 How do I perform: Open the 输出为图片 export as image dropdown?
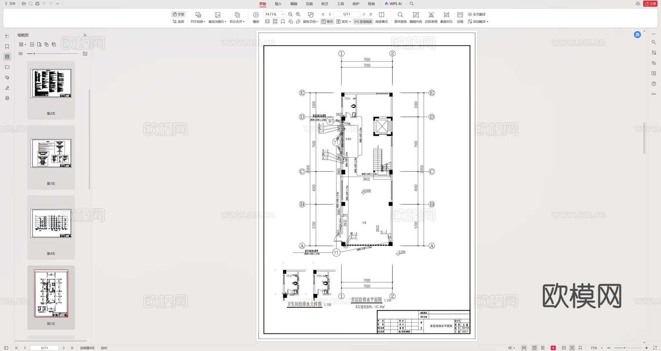(x=217, y=17)
